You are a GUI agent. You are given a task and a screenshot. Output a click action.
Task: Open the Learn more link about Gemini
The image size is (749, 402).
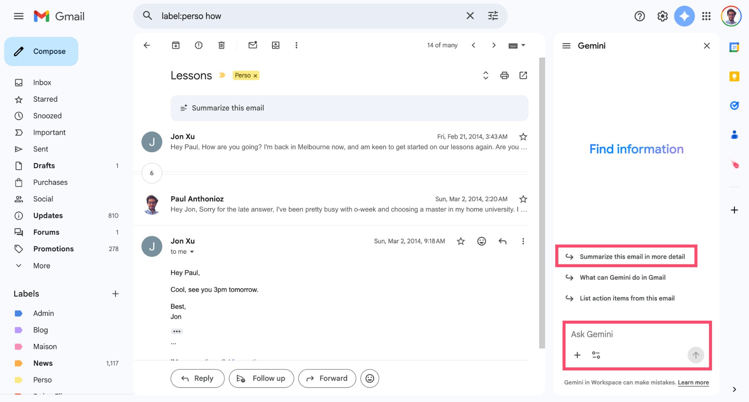(693, 382)
